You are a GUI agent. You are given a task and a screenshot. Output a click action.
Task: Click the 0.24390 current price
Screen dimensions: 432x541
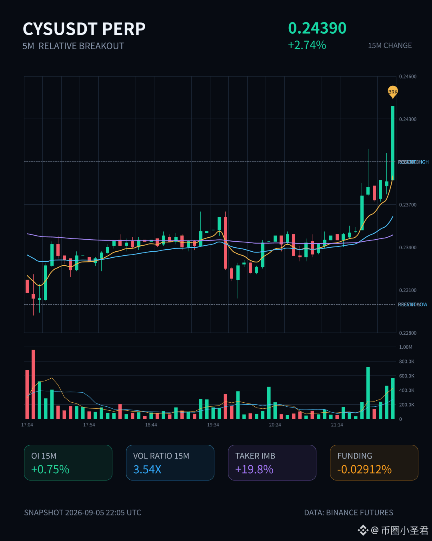click(317, 28)
